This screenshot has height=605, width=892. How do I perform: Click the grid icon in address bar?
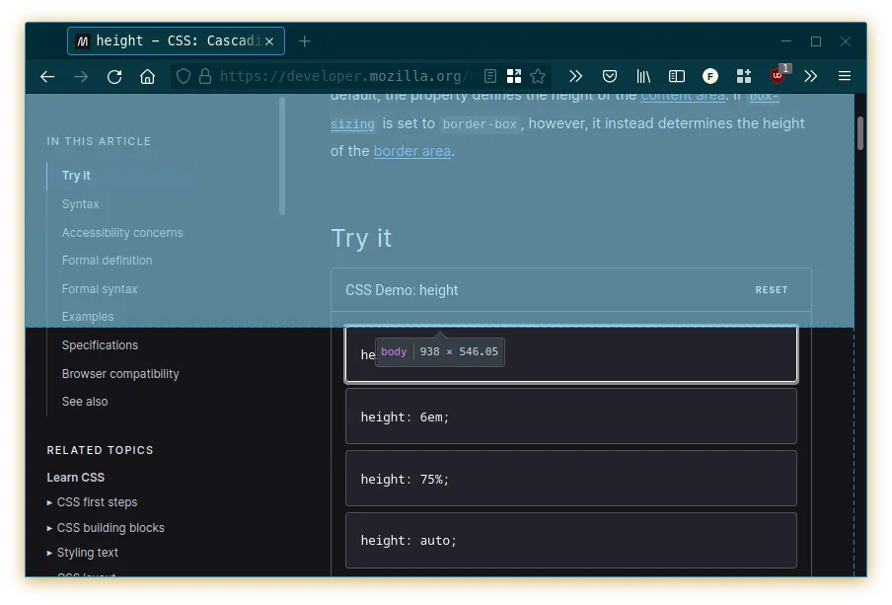514,76
